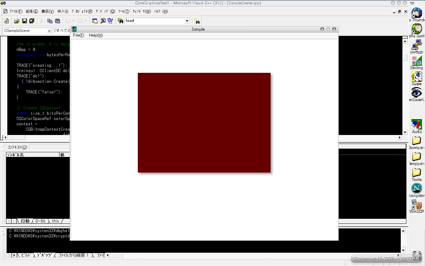
Task: Toggle the Output window icon
Action: coord(103,21)
